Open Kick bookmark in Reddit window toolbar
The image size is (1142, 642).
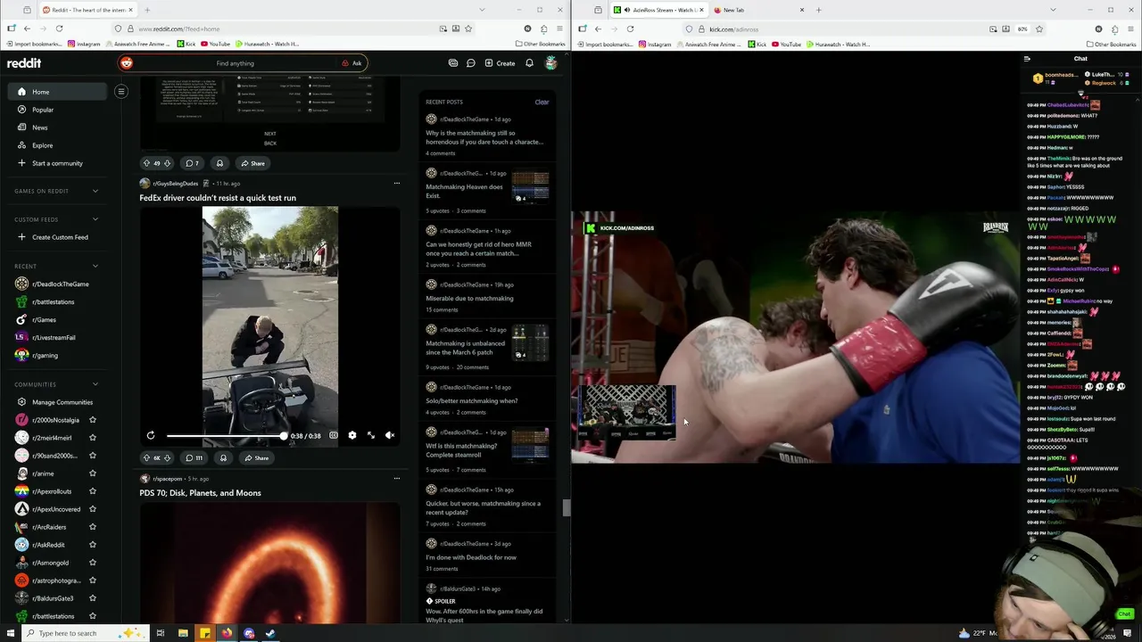pos(186,44)
